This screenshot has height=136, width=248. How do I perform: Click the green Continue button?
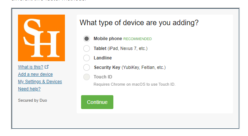point(97,102)
